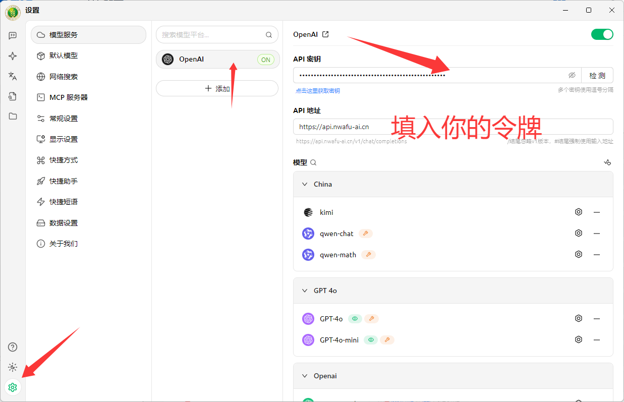The image size is (624, 402).
Task: Click the 添加 button to add provider
Action: [217, 88]
